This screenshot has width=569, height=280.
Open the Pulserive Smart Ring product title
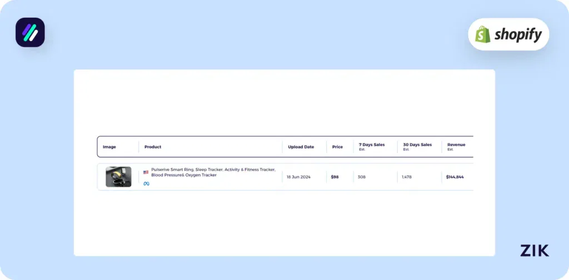[213, 172]
